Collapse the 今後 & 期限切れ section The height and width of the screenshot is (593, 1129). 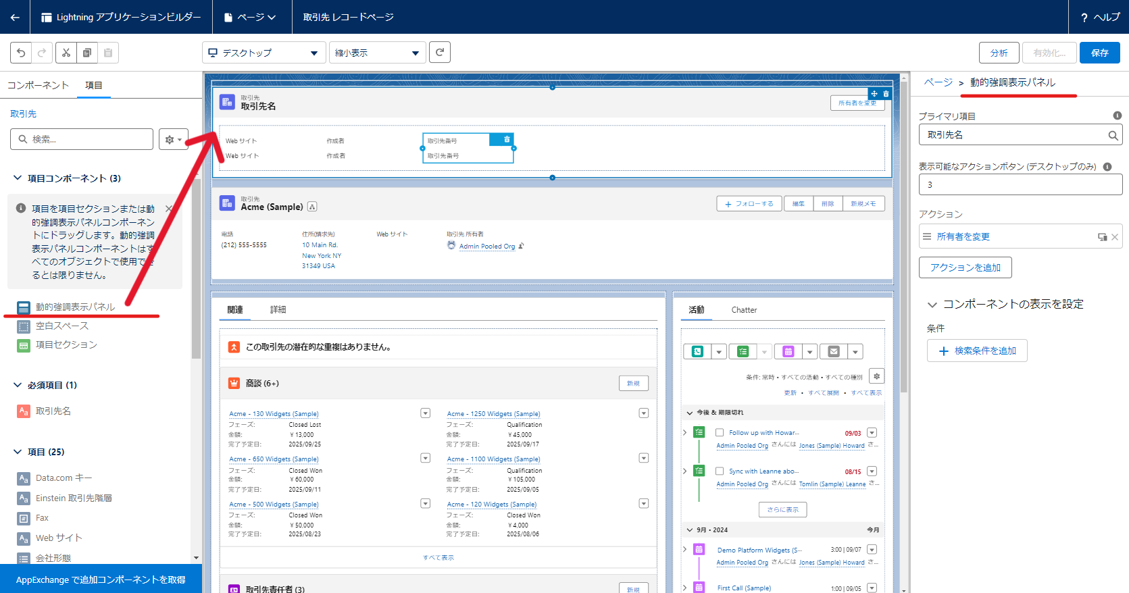click(x=690, y=413)
